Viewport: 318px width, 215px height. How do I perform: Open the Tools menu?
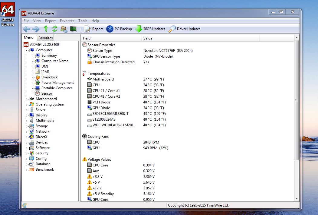(x=83, y=21)
